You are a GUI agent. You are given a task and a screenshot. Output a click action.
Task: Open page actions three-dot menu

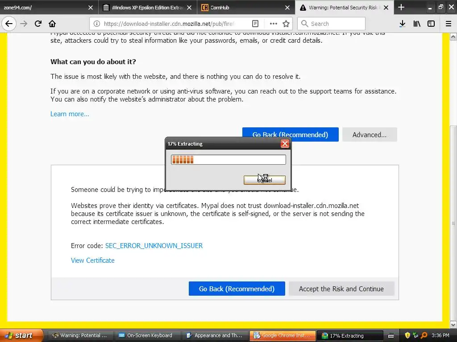(274, 24)
